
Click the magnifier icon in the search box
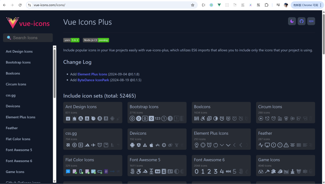(9, 38)
